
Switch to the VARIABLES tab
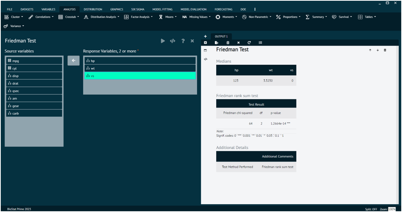coord(48,10)
